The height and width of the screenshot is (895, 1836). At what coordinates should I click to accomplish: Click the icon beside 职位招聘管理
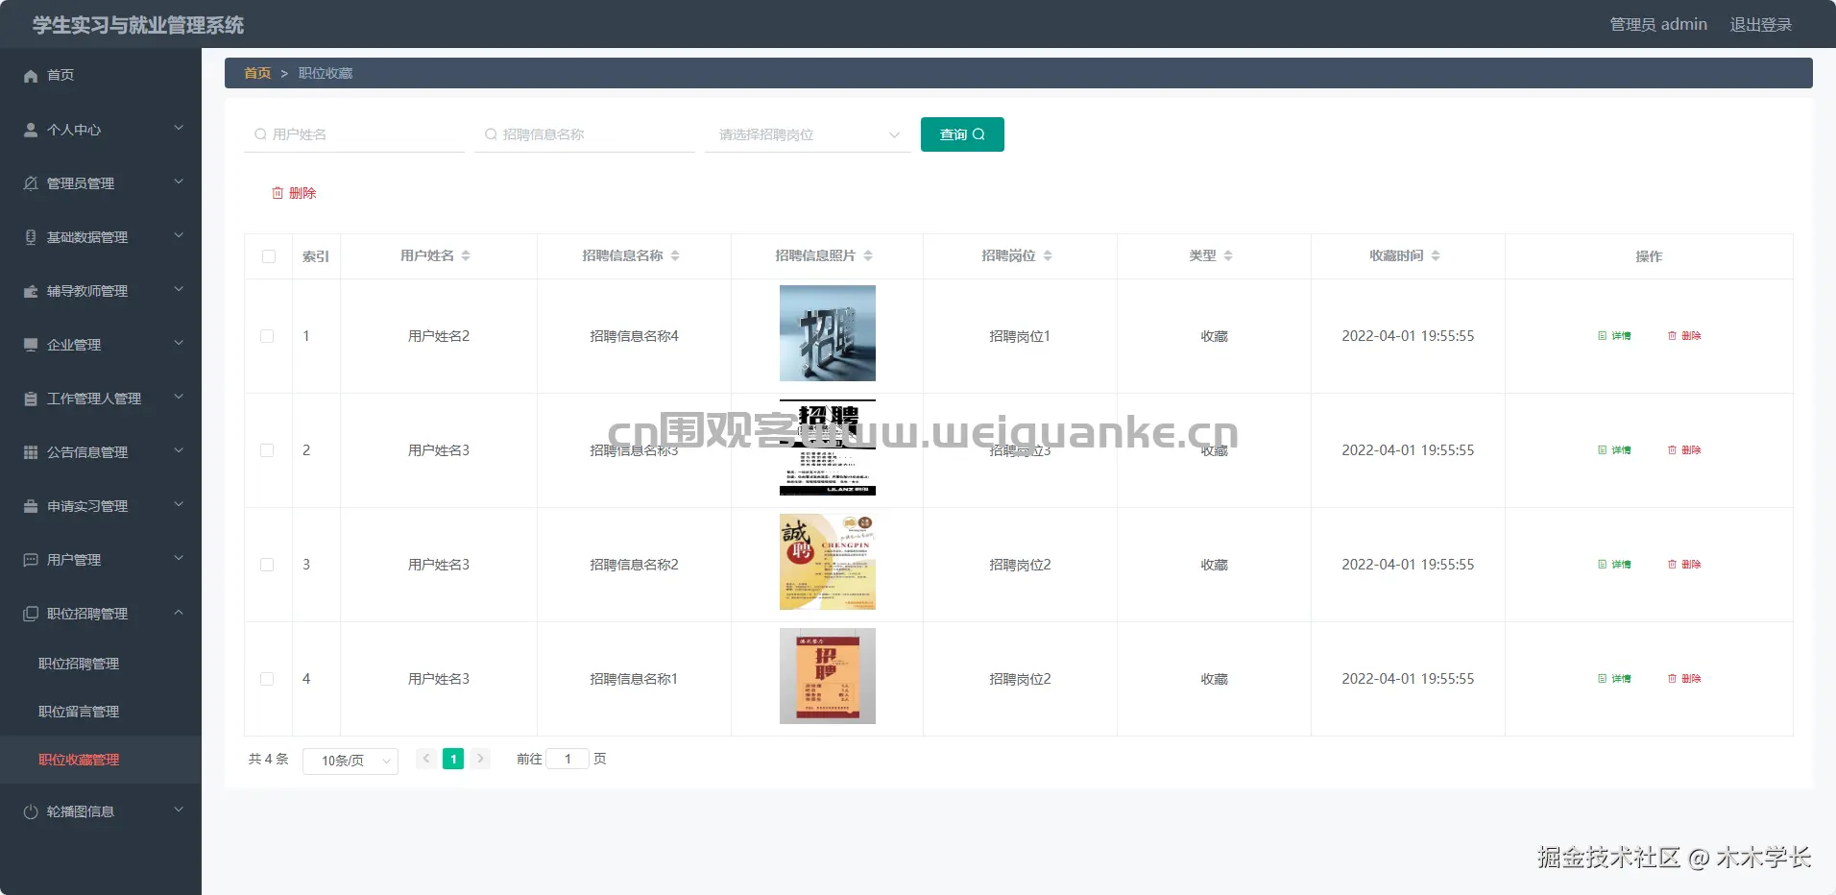point(31,614)
